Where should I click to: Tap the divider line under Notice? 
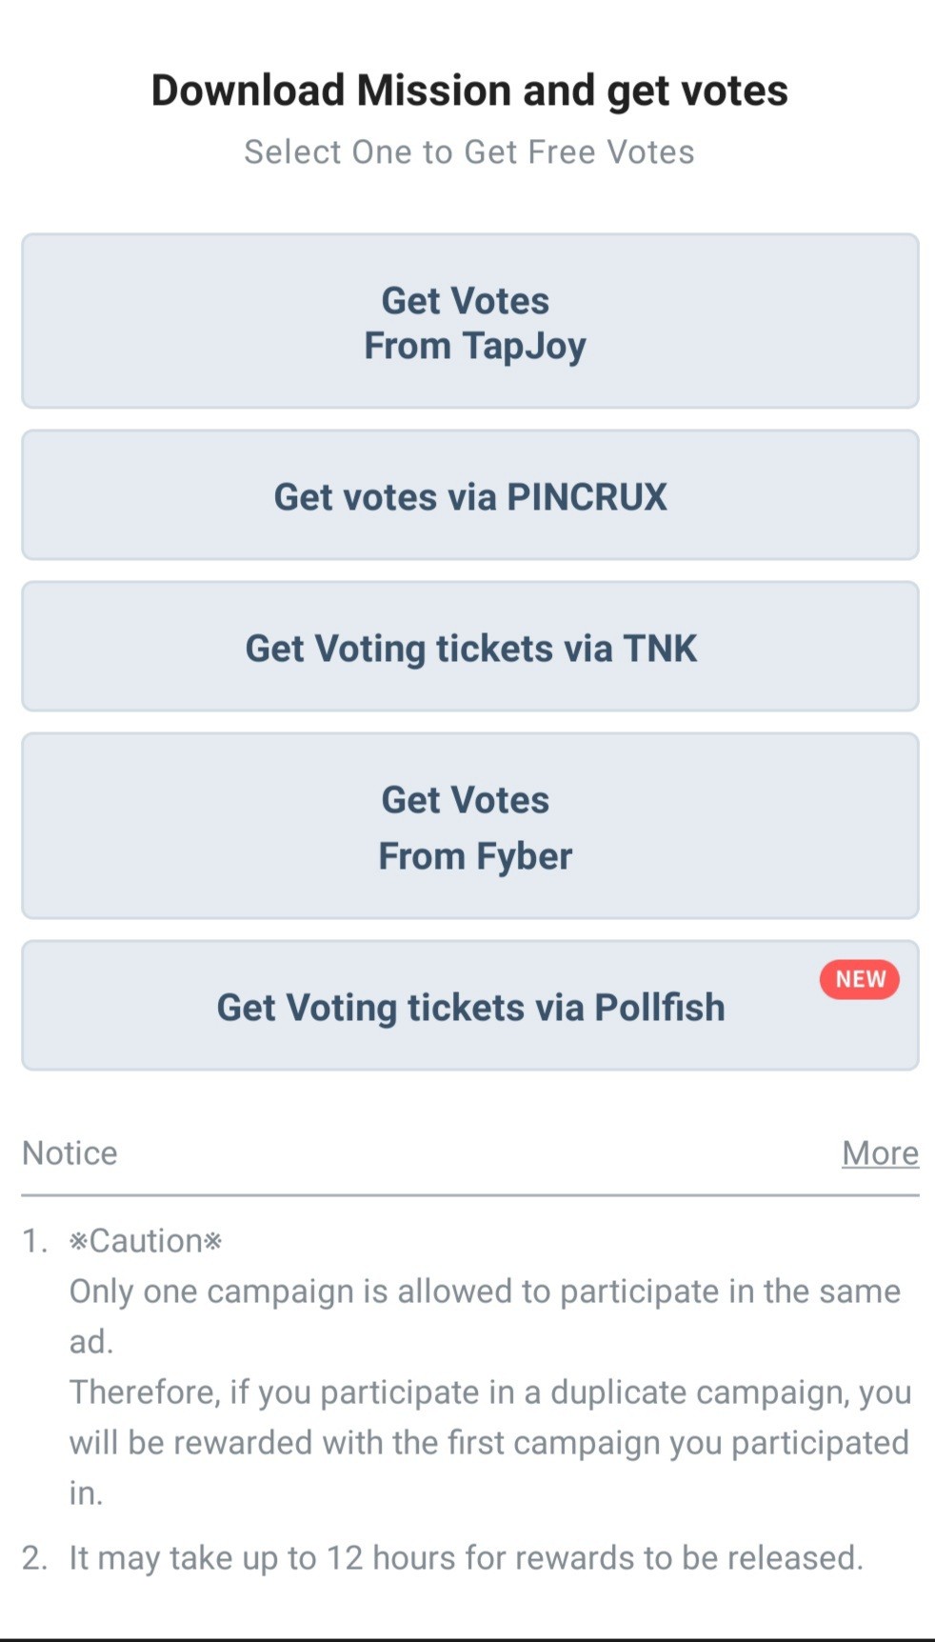pyautogui.click(x=469, y=1194)
